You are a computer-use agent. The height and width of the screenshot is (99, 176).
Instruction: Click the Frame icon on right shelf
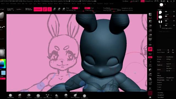click(x=150, y=65)
